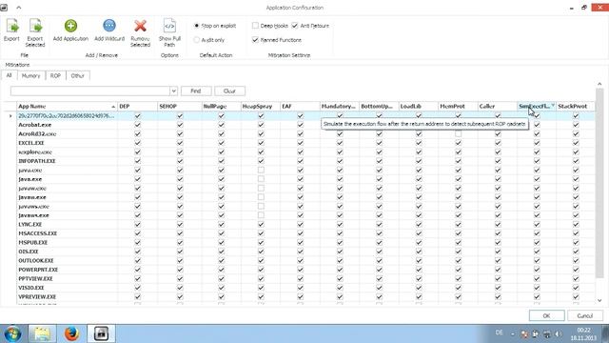
Task: Click the vertical scrollbar thumb
Action: [x=599, y=183]
